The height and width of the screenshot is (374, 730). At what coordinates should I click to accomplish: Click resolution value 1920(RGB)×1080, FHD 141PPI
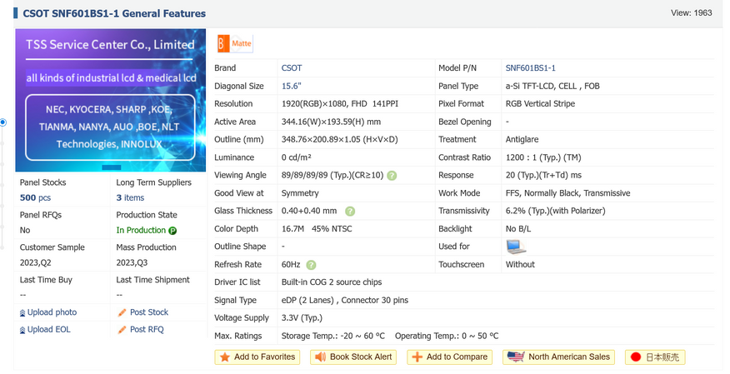coord(340,104)
